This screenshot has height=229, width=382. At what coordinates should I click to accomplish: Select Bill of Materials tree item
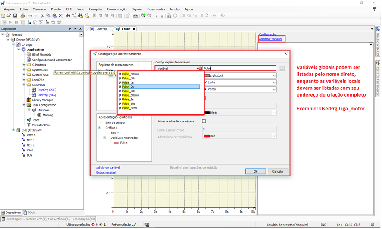[x=41, y=55]
